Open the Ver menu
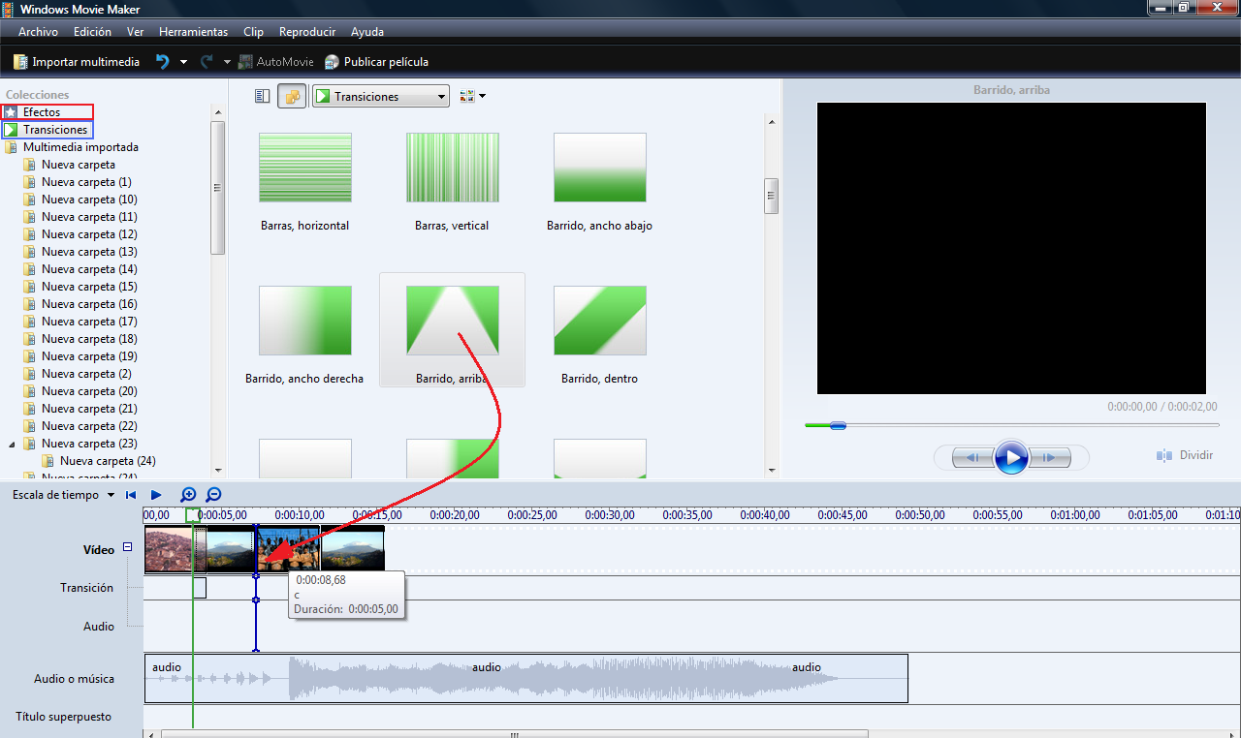Image resolution: width=1241 pixels, height=738 pixels. coord(135,32)
